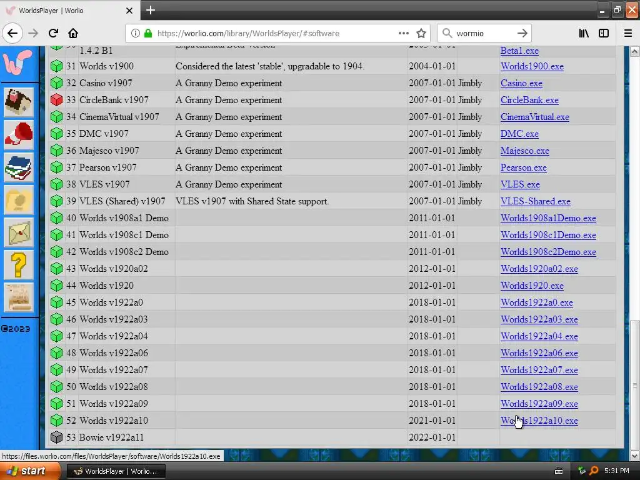Click the vertical scrollbar thumb

click(634, 384)
